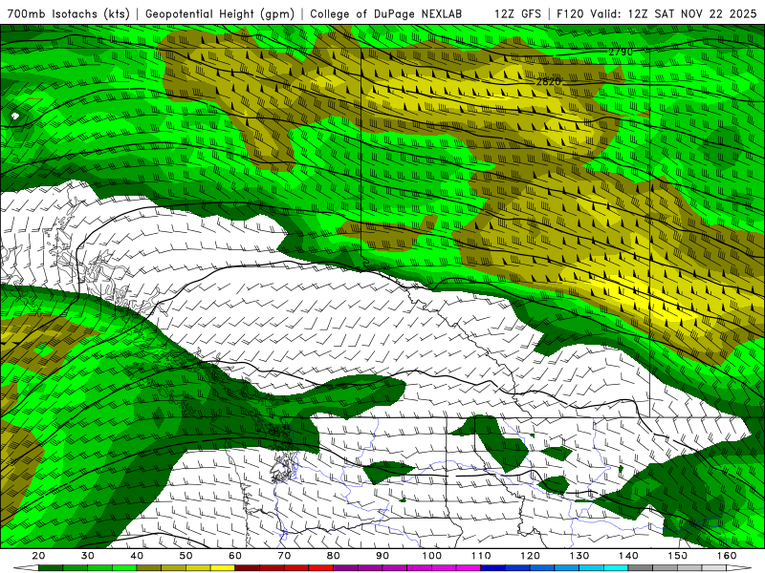Select the dark red 60-65 kts swatch
This screenshot has height=573, width=765.
[x=248, y=567]
